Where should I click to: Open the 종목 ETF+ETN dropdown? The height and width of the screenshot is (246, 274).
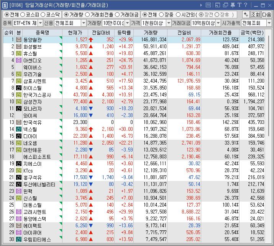click(x=40, y=23)
